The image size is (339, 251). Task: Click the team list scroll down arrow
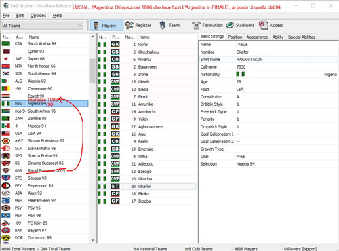[92, 239]
